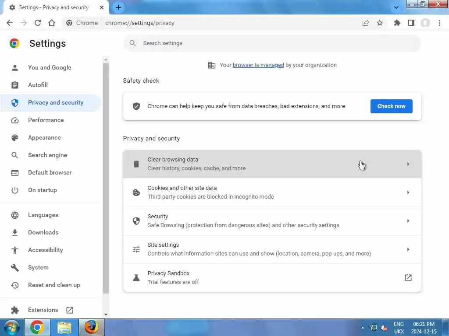Open the profile avatar icon
The width and height of the screenshot is (449, 336).
[425, 23]
